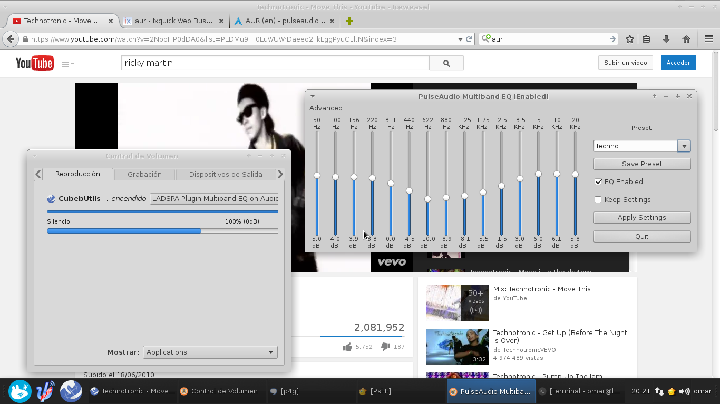Bookmark this page with the star icon

point(630,39)
